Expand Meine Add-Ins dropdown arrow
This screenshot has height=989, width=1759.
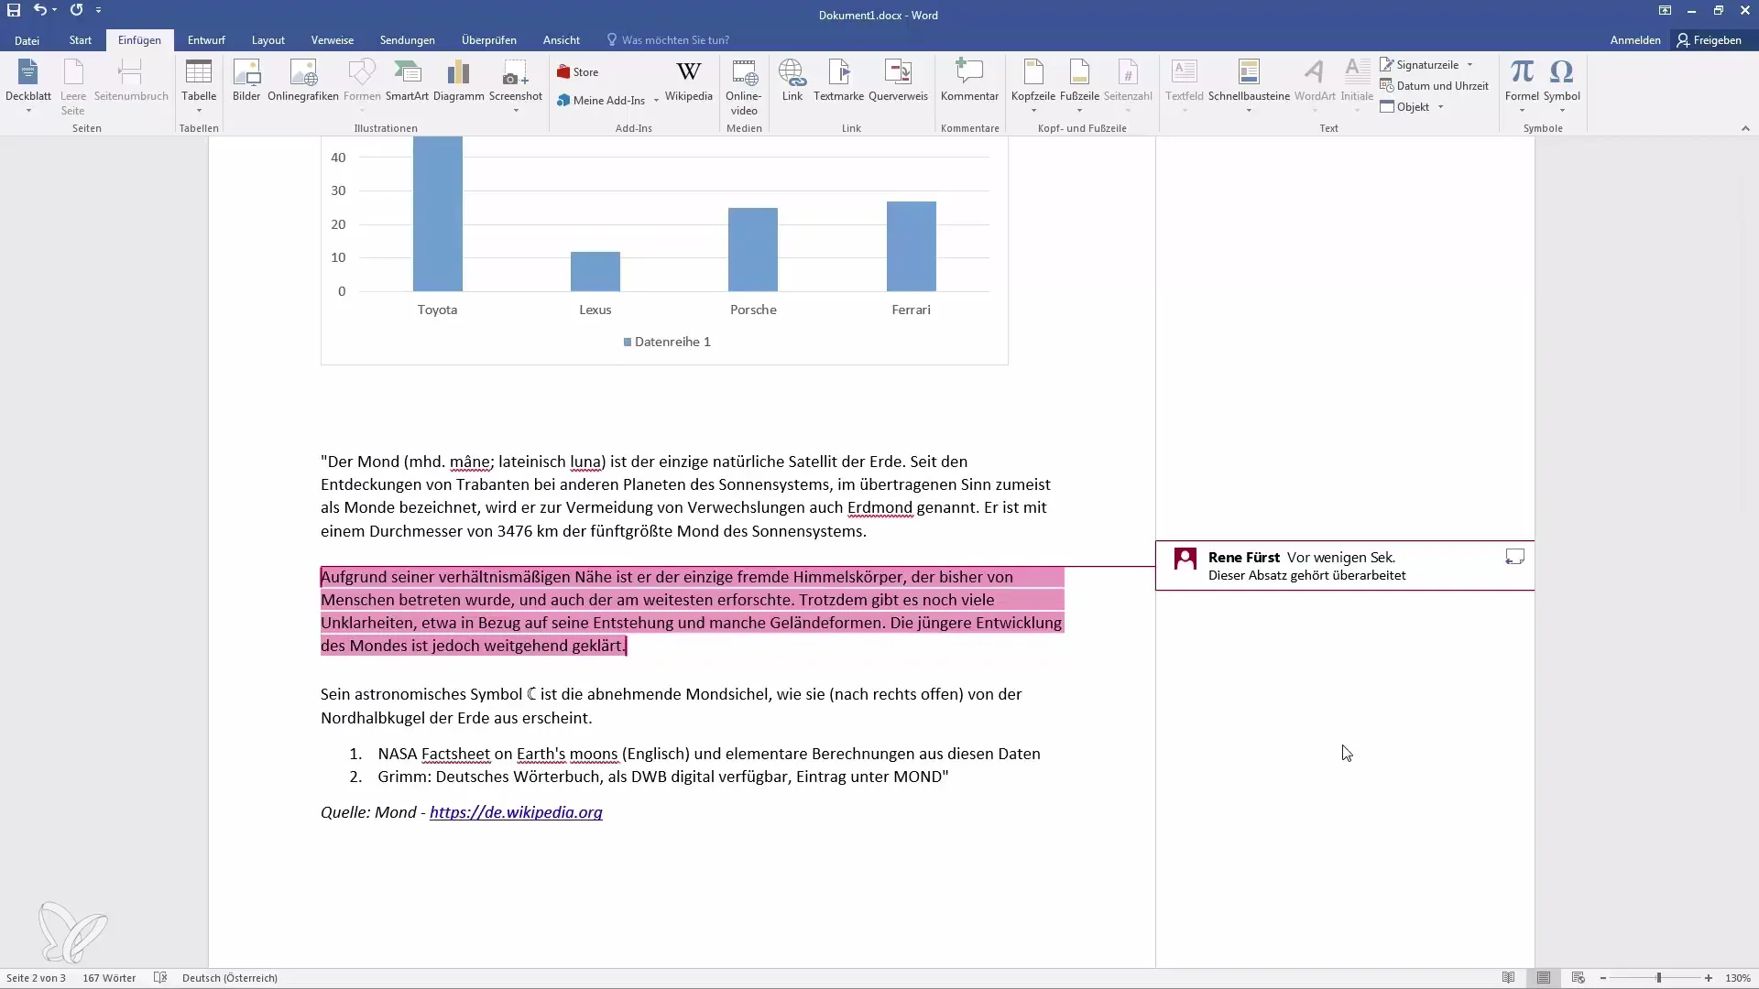coord(656,101)
